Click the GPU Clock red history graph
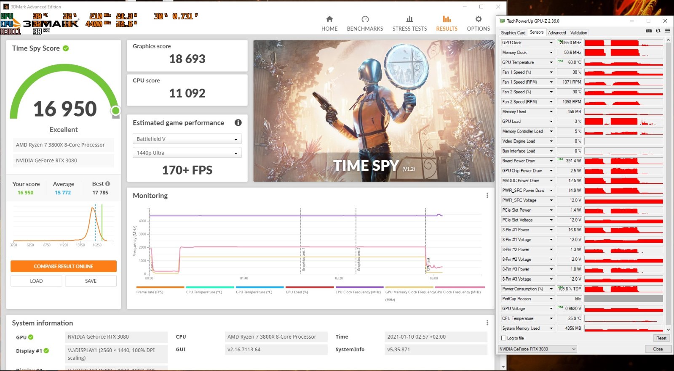This screenshot has height=371, width=674. pyautogui.click(x=624, y=42)
